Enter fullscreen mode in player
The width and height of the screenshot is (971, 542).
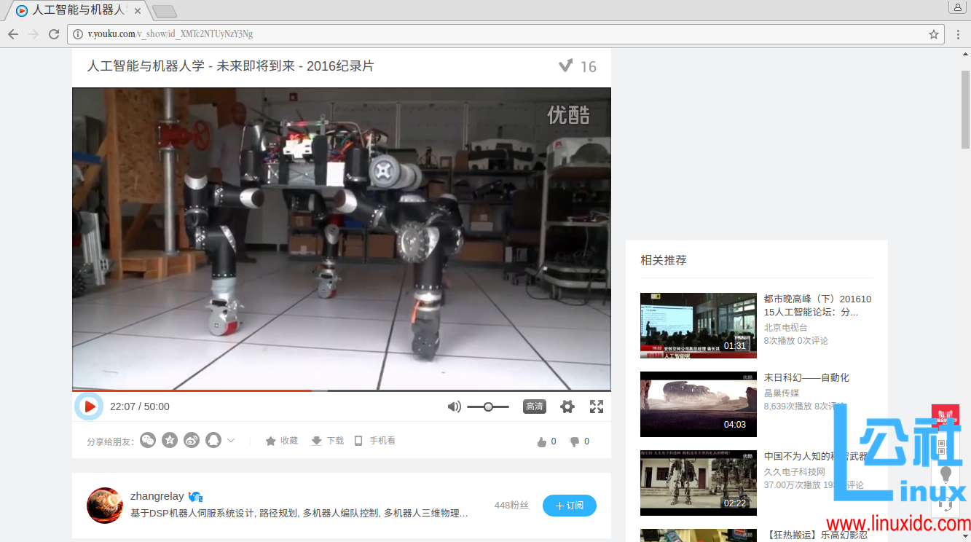(x=597, y=406)
